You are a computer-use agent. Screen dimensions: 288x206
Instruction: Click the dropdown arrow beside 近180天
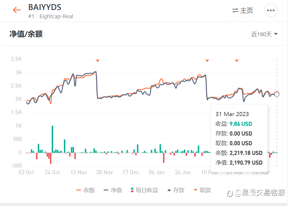coord(276,34)
